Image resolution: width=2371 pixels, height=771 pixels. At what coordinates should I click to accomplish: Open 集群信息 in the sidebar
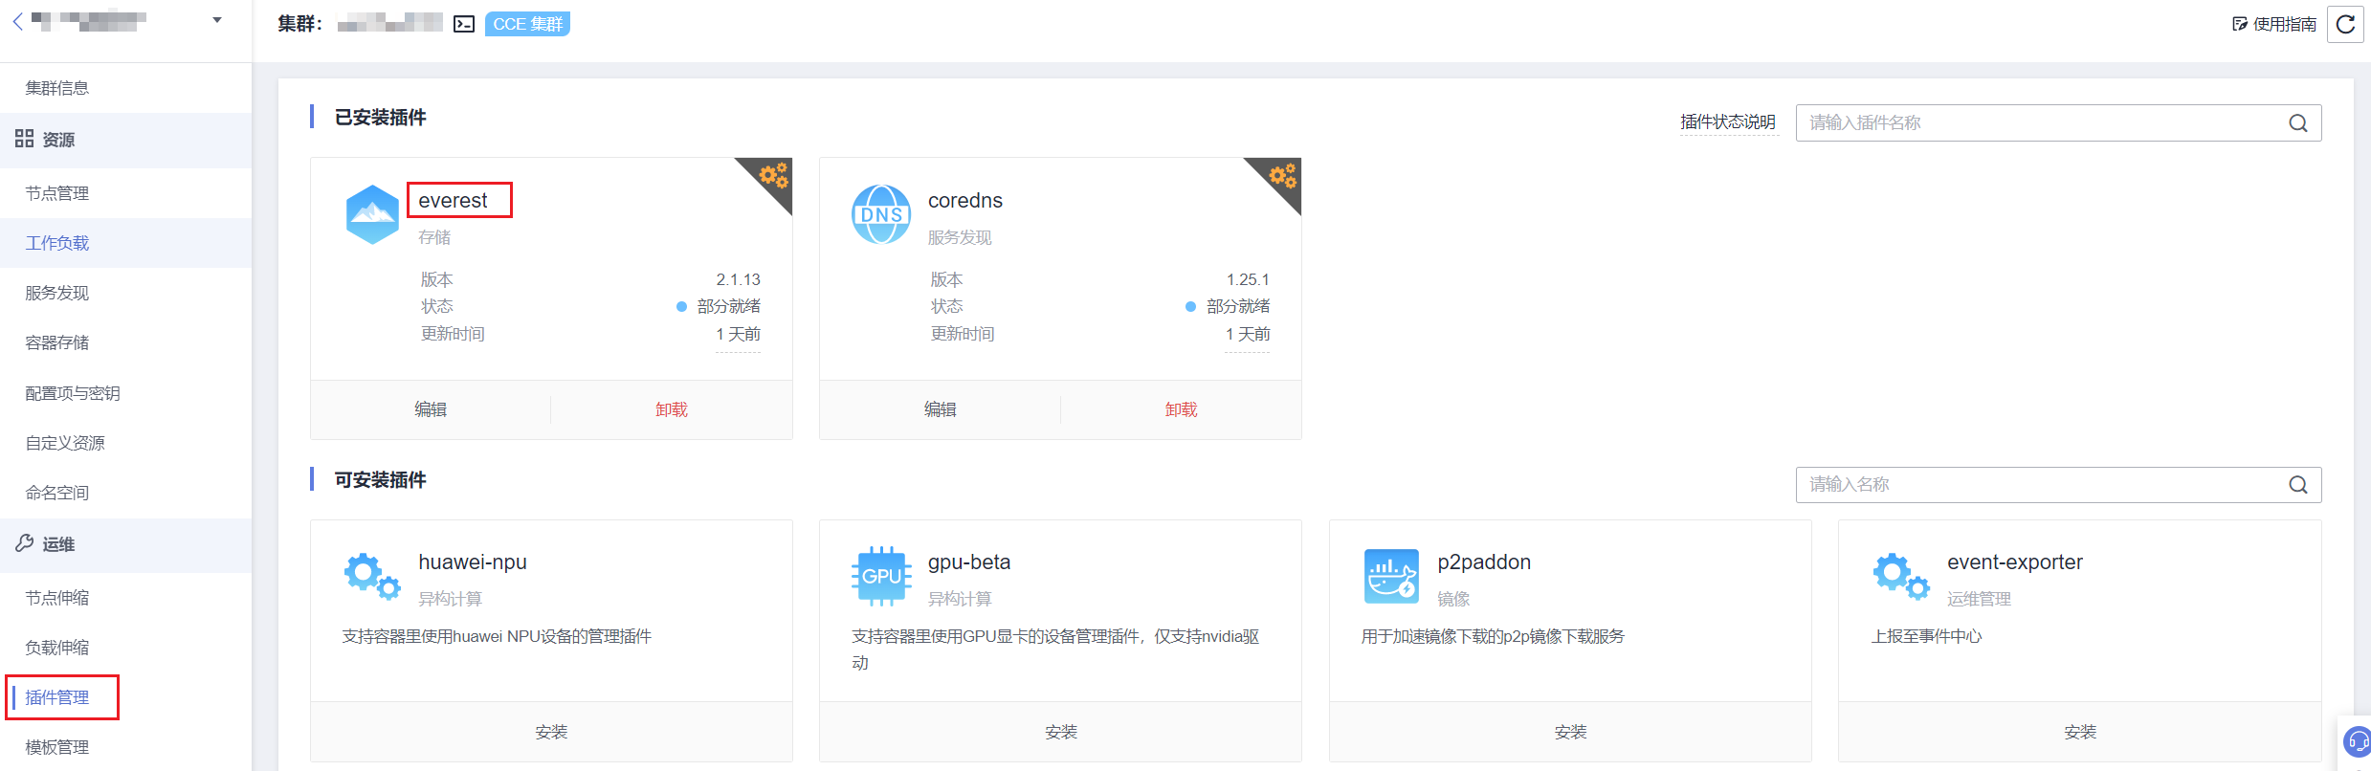(x=57, y=88)
